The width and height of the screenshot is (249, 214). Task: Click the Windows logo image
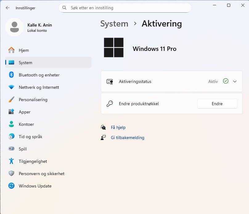[114, 47]
